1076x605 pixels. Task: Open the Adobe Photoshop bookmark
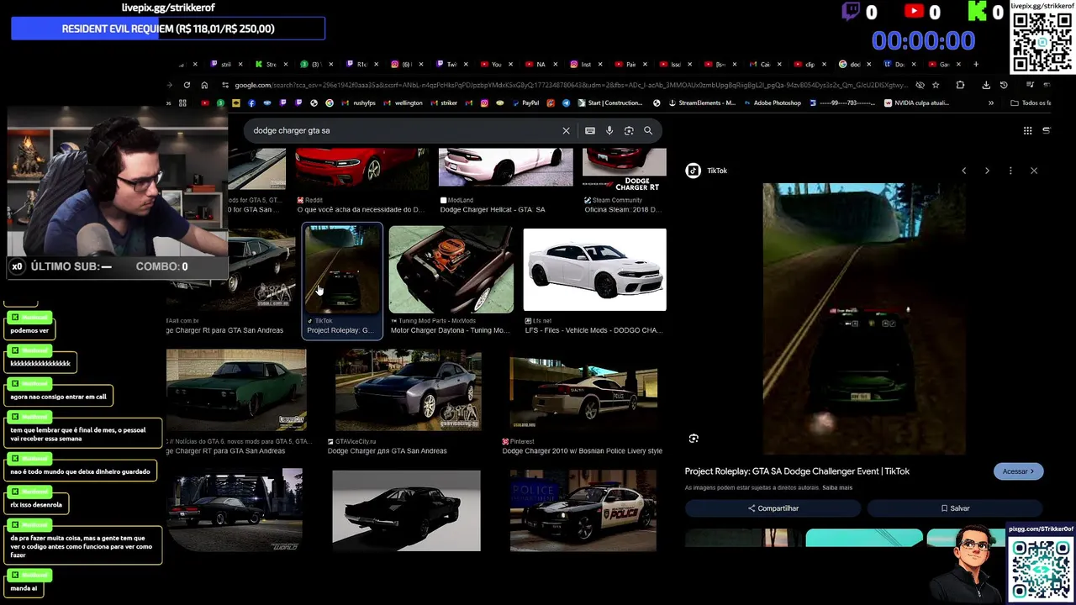pyautogui.click(x=772, y=103)
